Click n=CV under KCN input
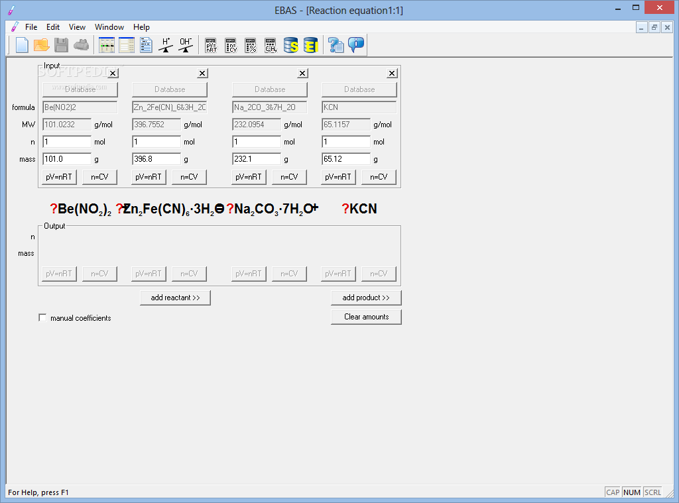Viewport: 679px width, 503px height. coord(379,177)
